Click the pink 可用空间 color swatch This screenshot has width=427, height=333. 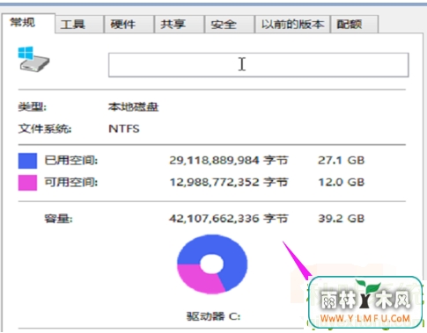click(27, 183)
